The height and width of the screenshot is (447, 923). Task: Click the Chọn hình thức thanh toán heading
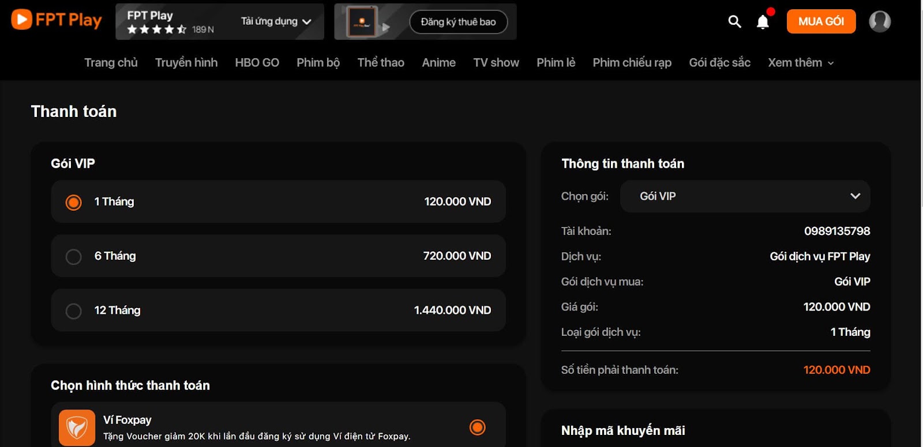[130, 385]
